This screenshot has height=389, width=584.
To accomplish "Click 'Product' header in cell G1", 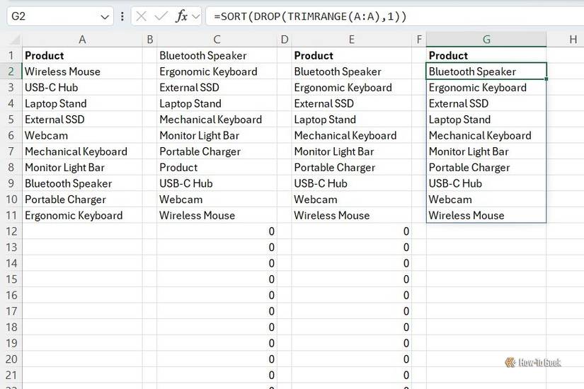I will (448, 55).
